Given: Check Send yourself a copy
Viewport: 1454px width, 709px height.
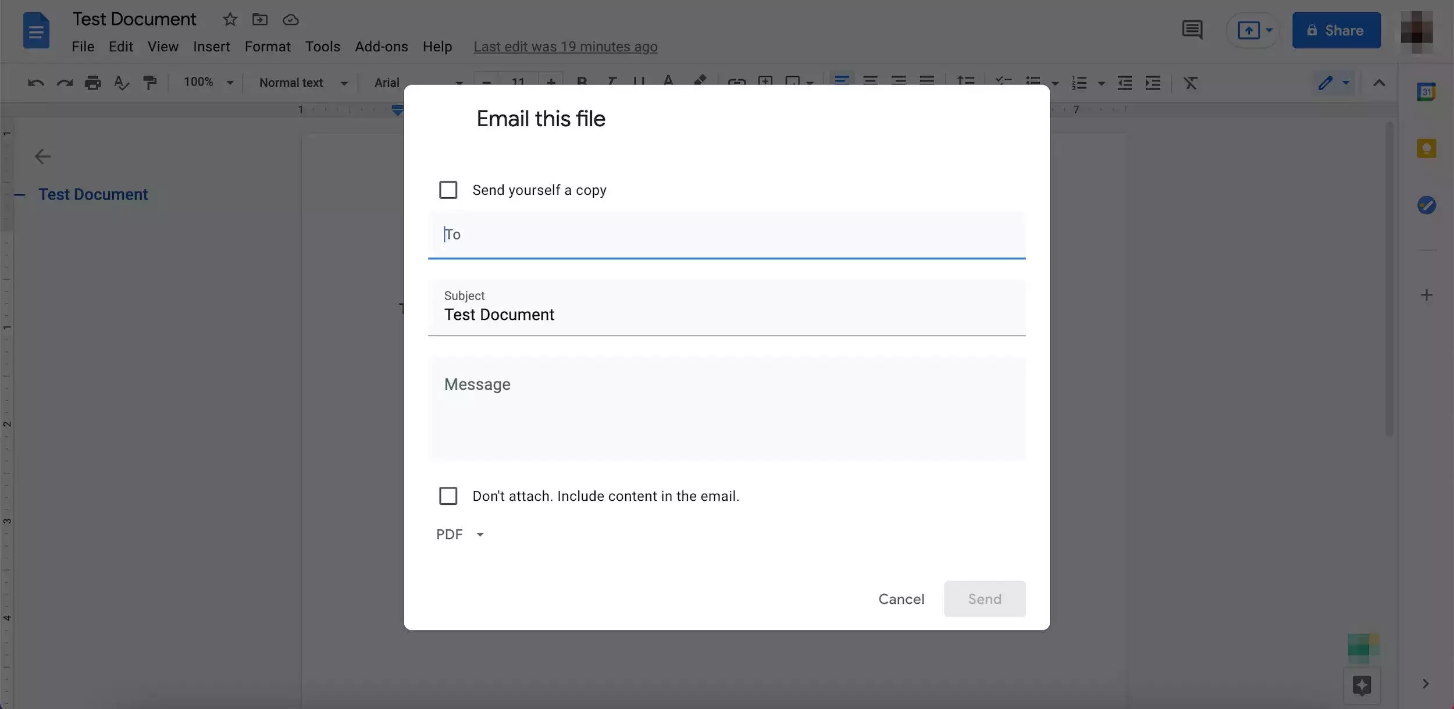Looking at the screenshot, I should (448, 190).
